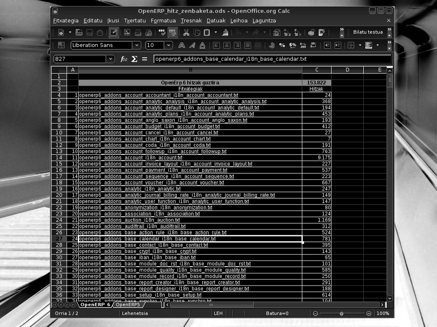437x327 pixels.
Task: Open Fitxategia menu
Action: pos(66,20)
